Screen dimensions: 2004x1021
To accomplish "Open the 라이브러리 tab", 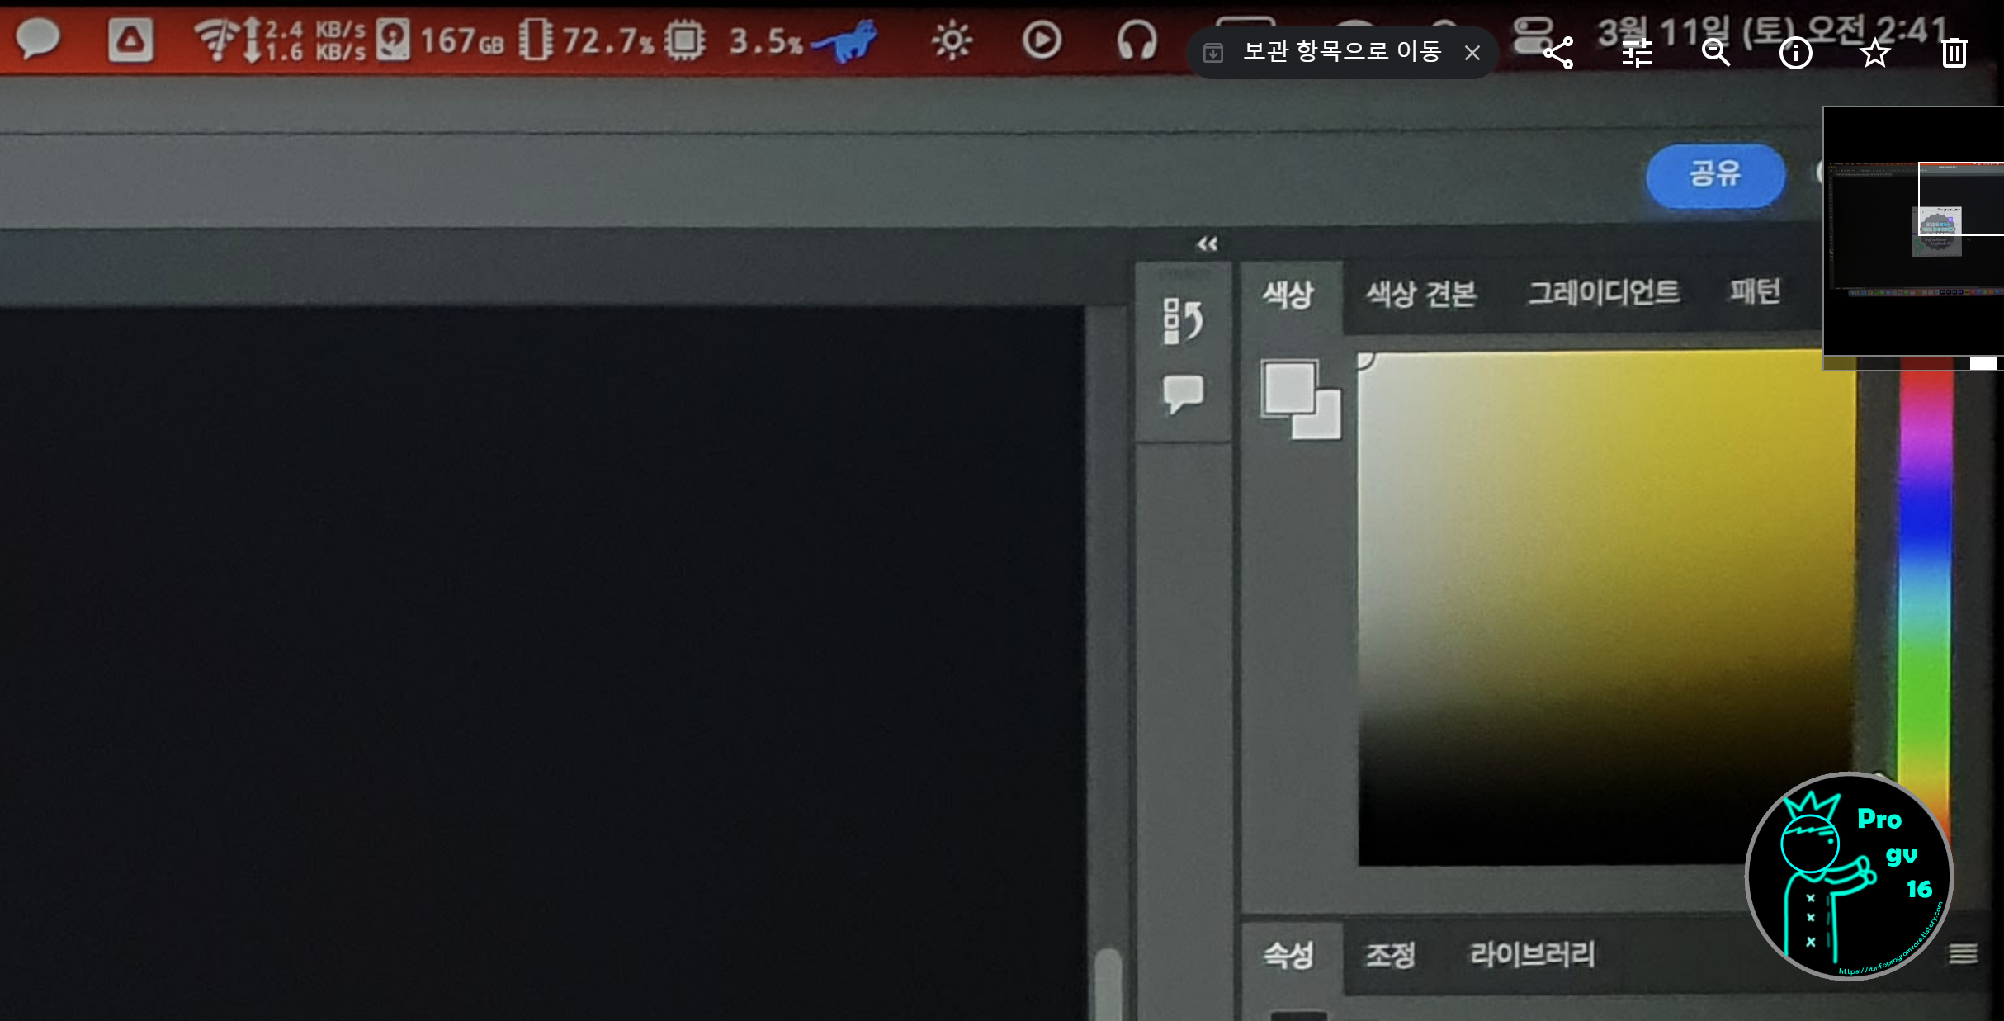I will pos(1532,954).
